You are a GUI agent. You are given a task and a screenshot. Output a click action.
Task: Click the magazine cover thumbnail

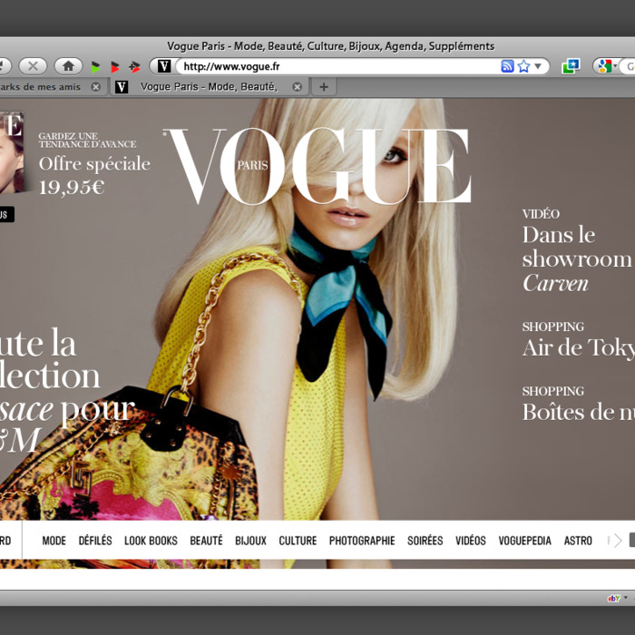(11, 152)
